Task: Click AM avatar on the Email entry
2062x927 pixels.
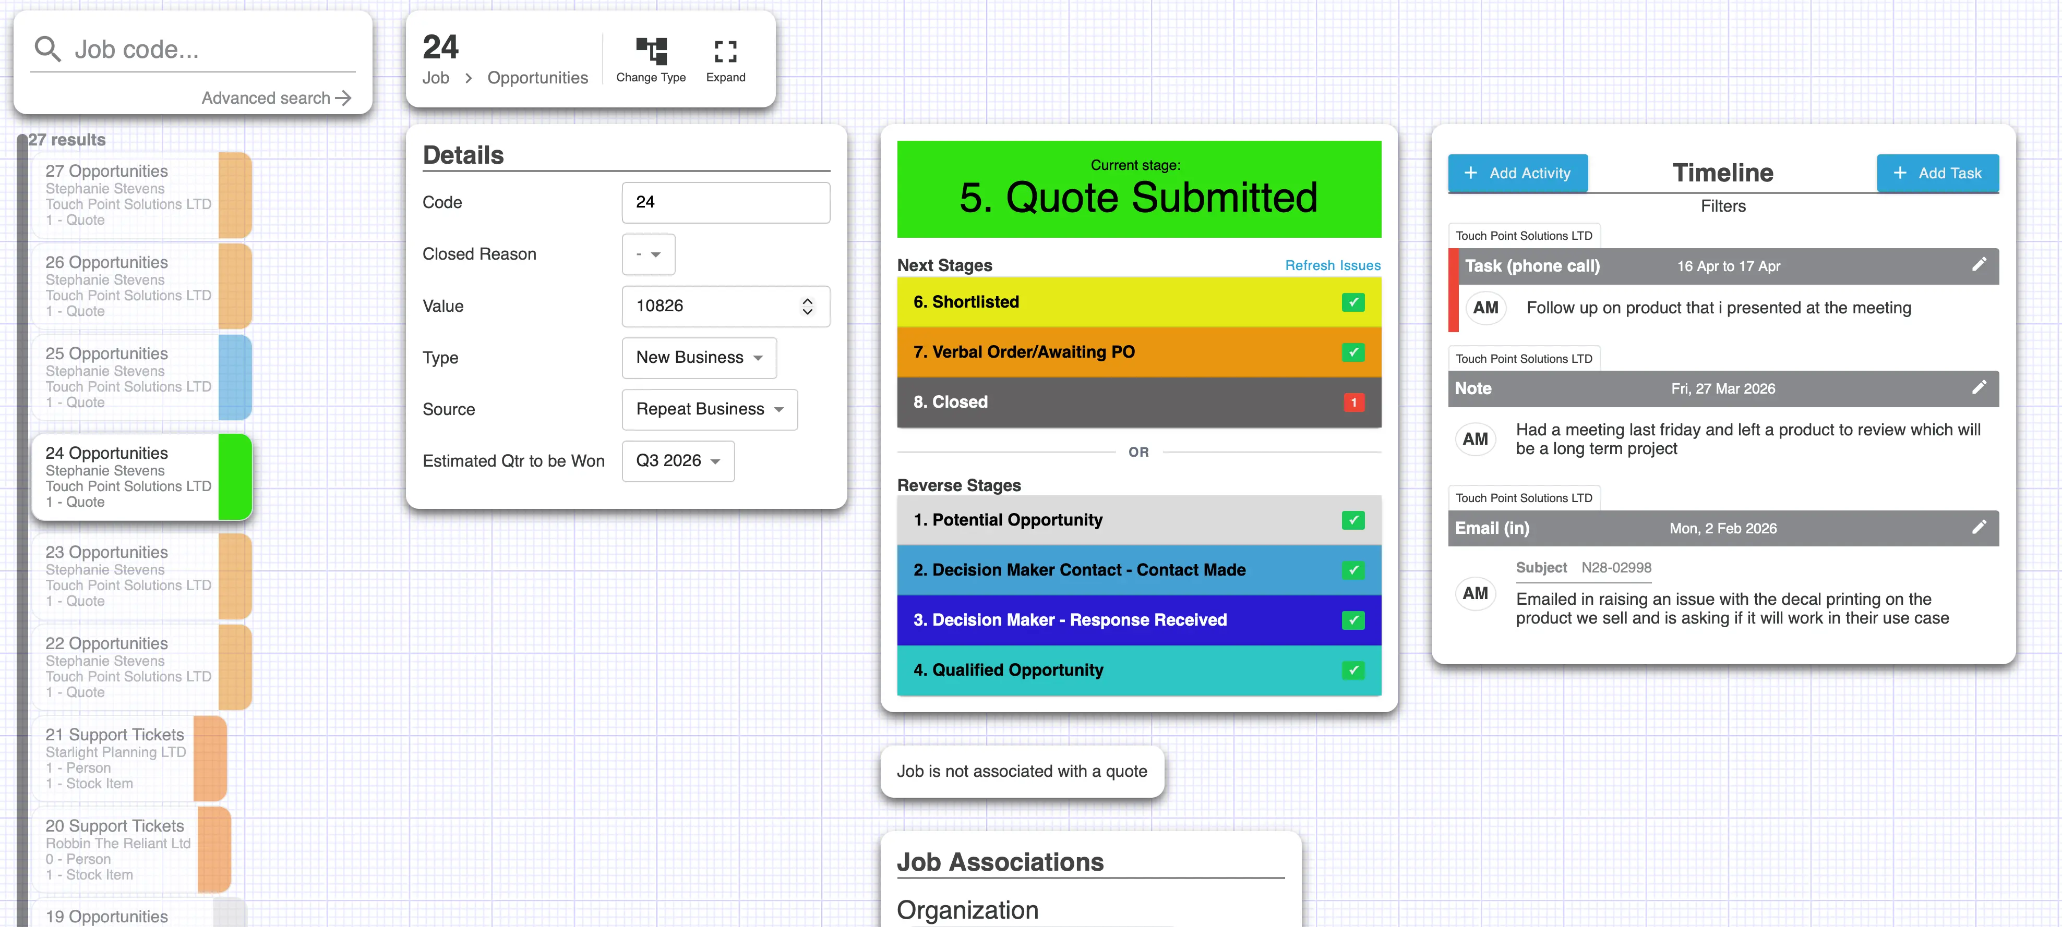Action: pyautogui.click(x=1474, y=593)
